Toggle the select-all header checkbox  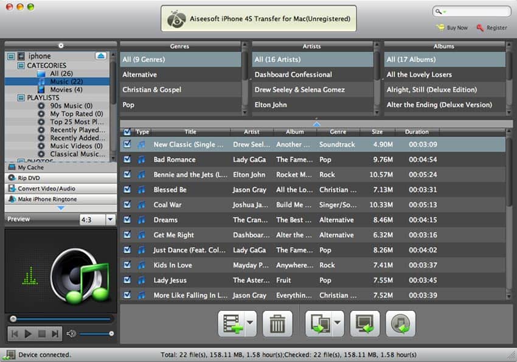point(127,132)
